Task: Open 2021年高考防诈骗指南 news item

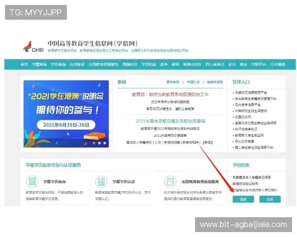Action: pos(170,135)
